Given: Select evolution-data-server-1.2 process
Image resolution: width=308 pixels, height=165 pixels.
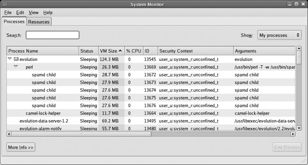Looking at the screenshot, I should tap(151, 121).
